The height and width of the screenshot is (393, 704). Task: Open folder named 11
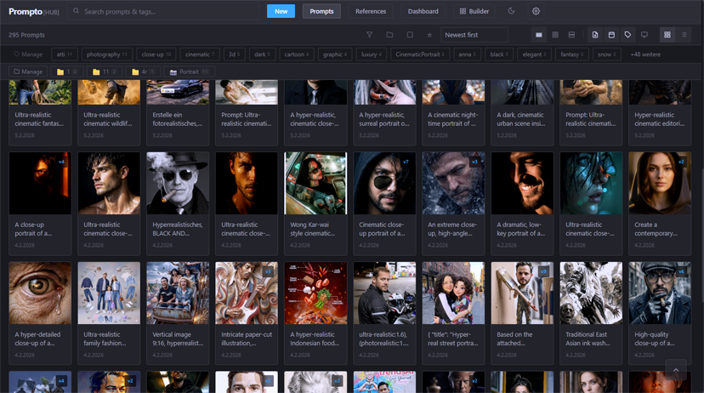click(x=105, y=71)
